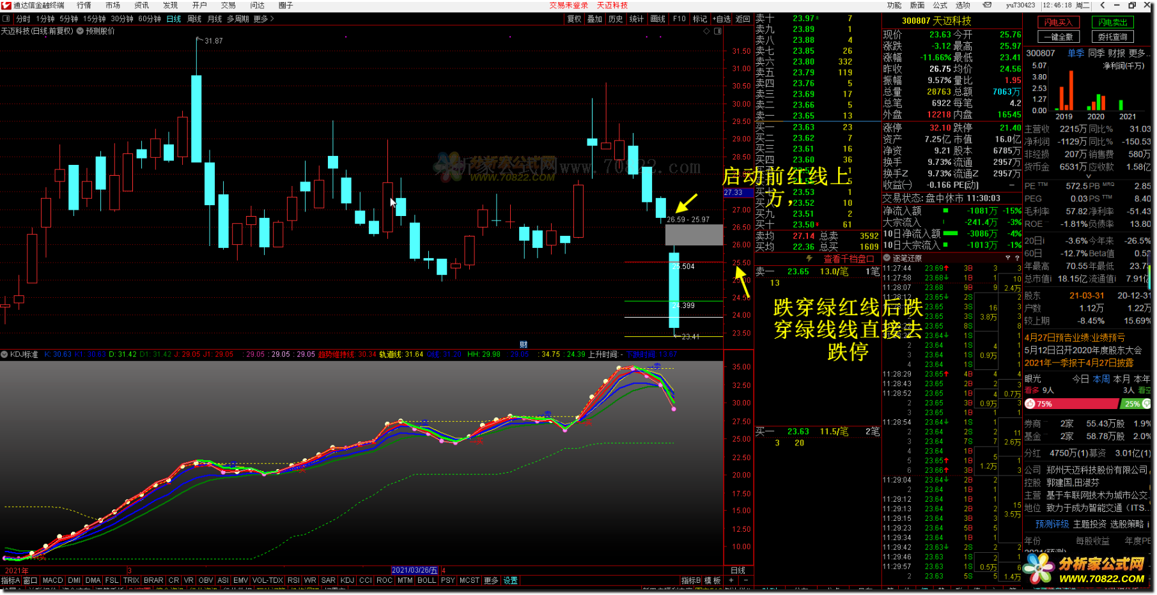
Task: Open the 日线 period selector at bottom right
Action: click(738, 570)
